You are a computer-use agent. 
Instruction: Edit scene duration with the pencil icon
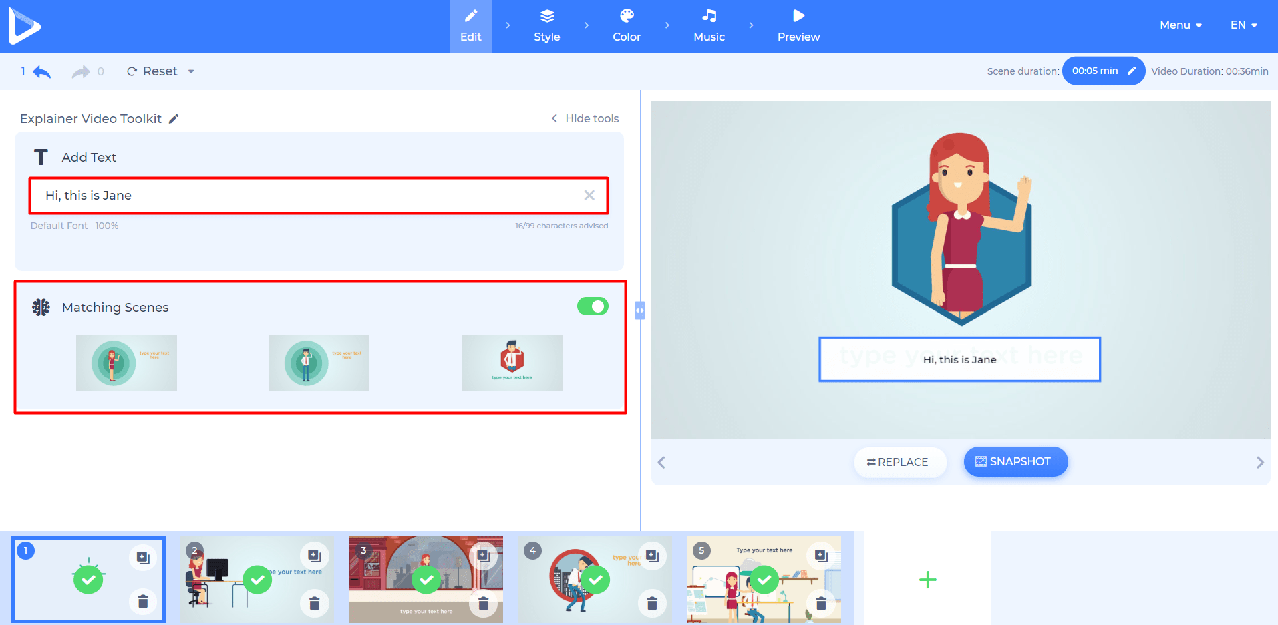click(x=1131, y=70)
